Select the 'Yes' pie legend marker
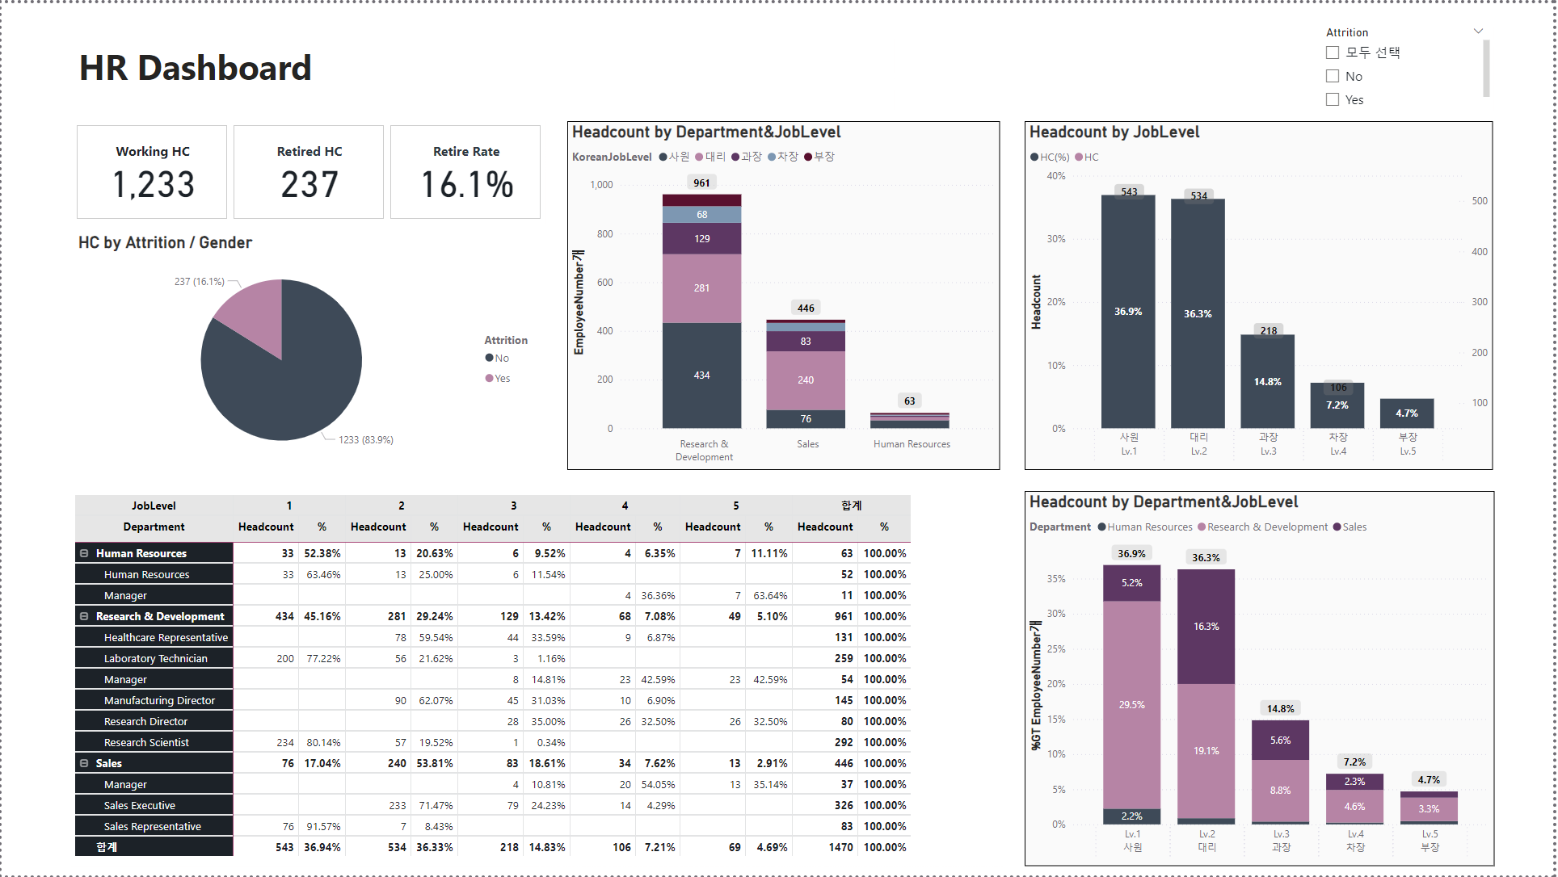1558x877 pixels. [489, 378]
